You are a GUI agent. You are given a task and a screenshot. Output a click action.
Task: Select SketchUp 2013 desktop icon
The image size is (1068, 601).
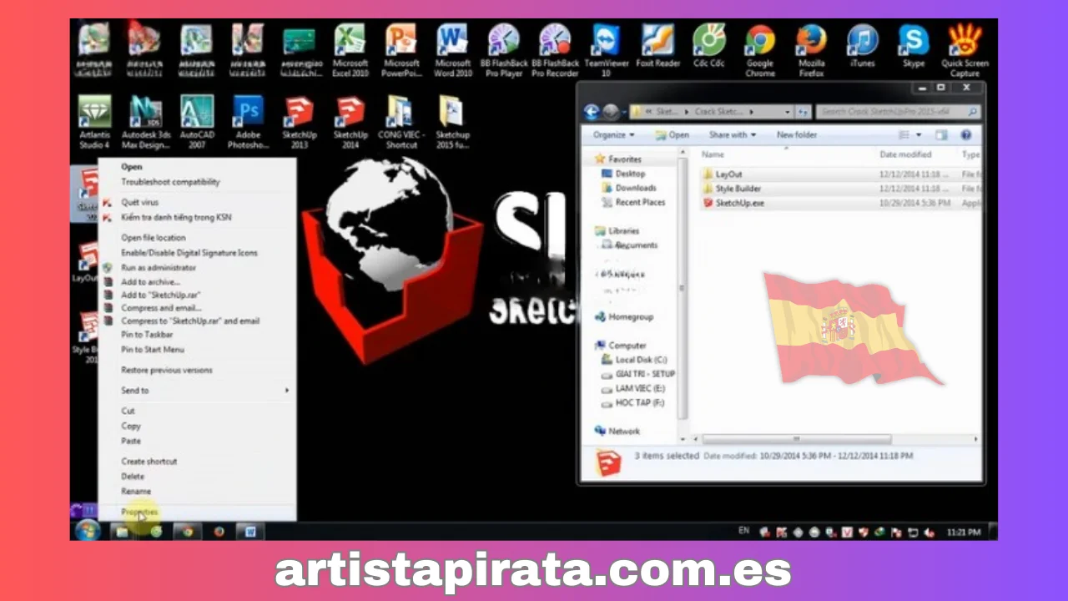tap(299, 122)
